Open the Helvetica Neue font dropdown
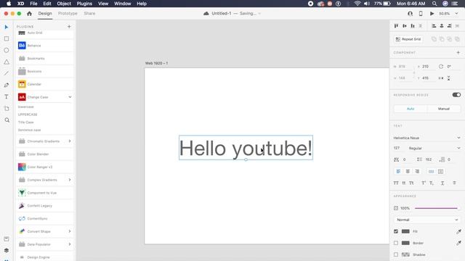Viewport: 465px width, 261px height. point(427,138)
